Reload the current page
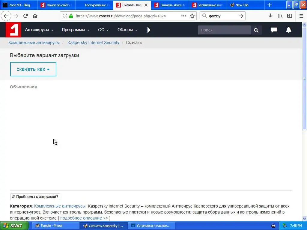This screenshot has width=307, height=230. click(26, 16)
